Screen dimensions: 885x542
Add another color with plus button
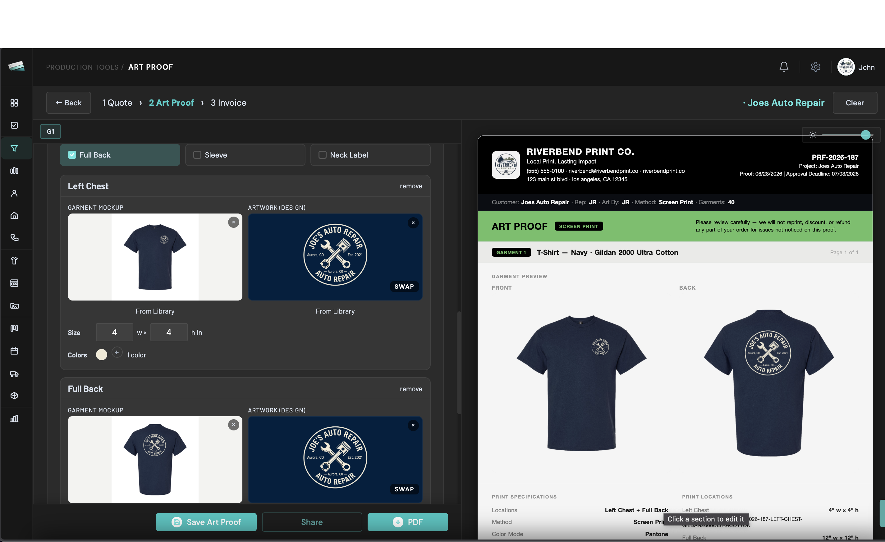point(117,352)
